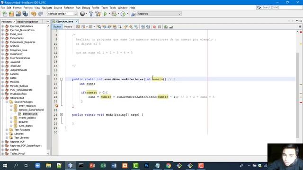Click the Clean and Build icon
Image resolution: width=303 pixels, height=170 pixels.
(x=98, y=14)
